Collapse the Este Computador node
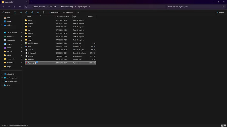Image resolution: width=227 pixels, height=127 pixels. pyautogui.click(x=2, y=78)
